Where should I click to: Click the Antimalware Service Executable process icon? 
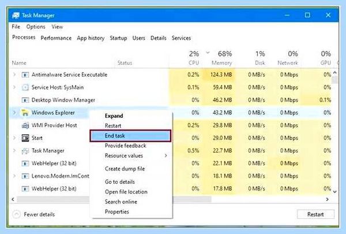pos(25,75)
